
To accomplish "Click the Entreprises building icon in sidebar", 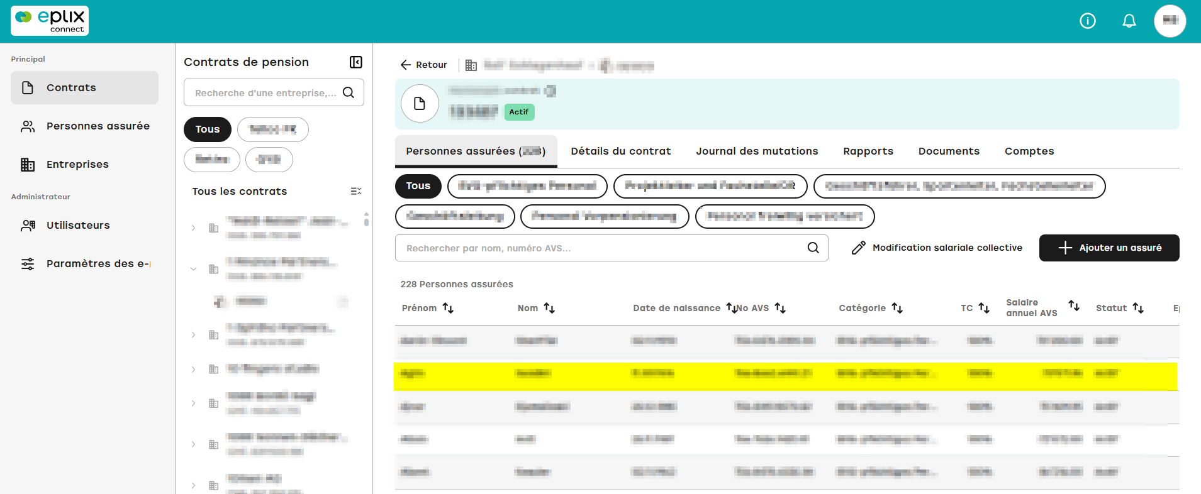I will [28, 165].
